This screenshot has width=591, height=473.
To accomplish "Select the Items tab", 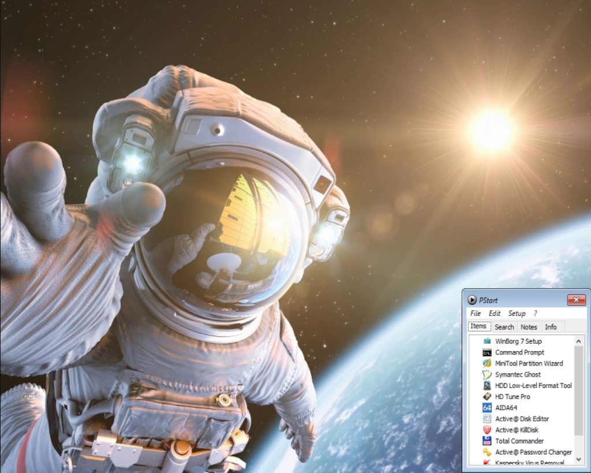I will coord(478,326).
